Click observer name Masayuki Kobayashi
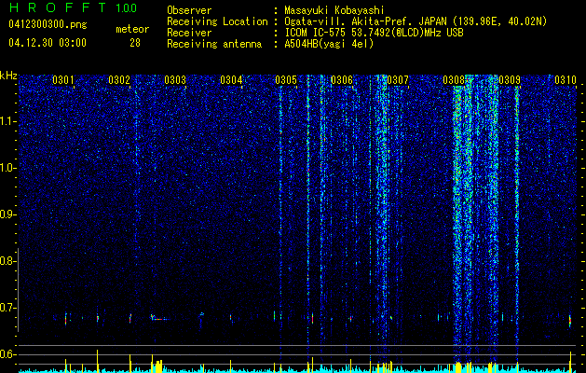The image size is (586, 373). point(334,10)
